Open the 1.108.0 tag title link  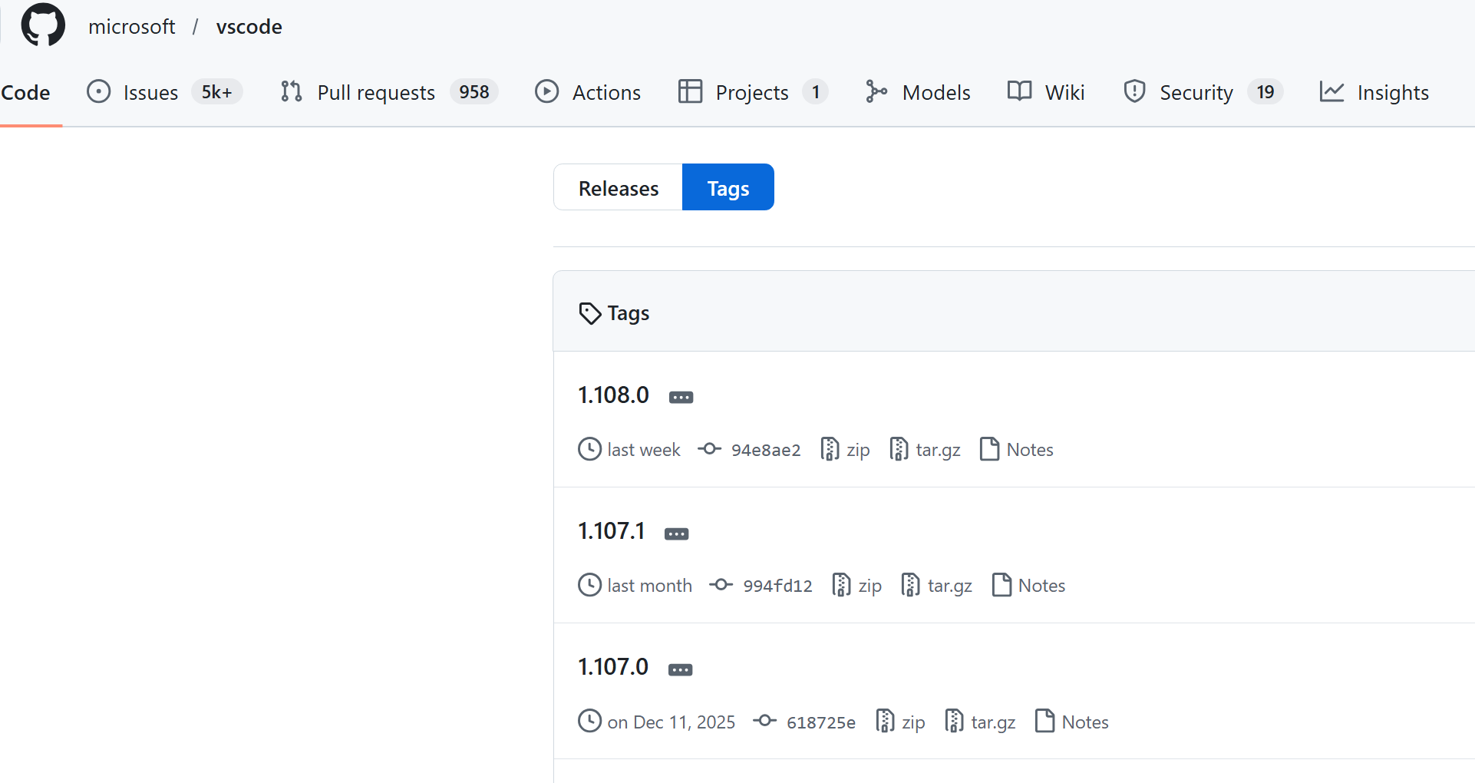(613, 395)
